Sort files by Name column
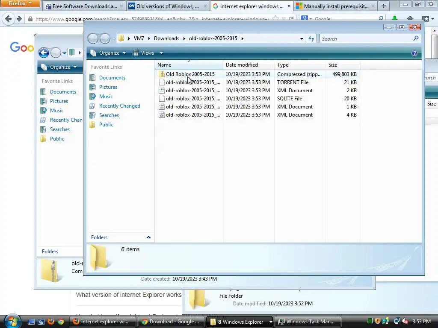The height and width of the screenshot is (328, 438). [x=189, y=65]
